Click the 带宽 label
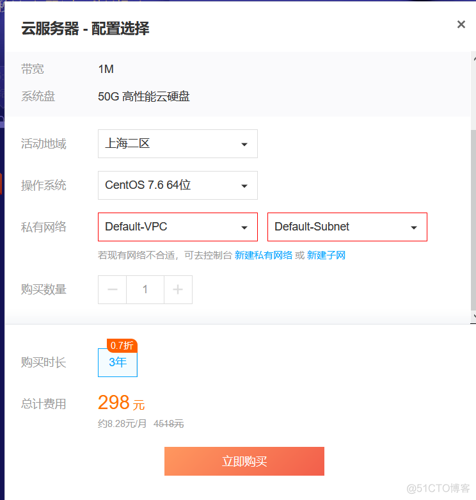 pos(33,69)
